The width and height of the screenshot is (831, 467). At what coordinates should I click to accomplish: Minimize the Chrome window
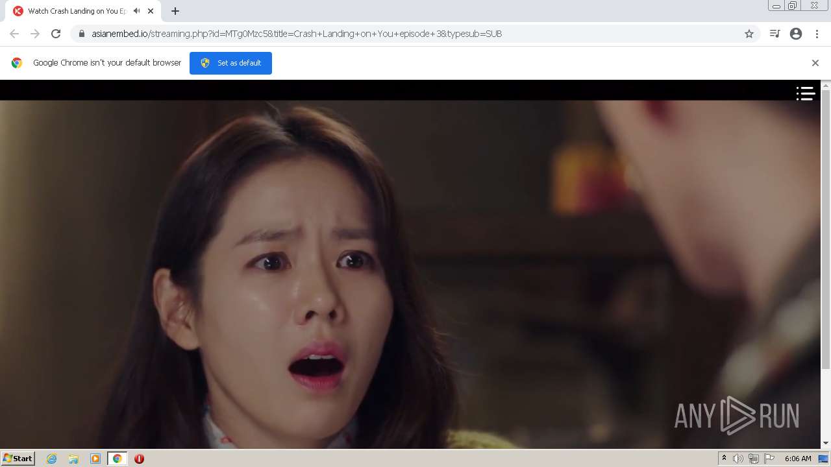tap(776, 6)
